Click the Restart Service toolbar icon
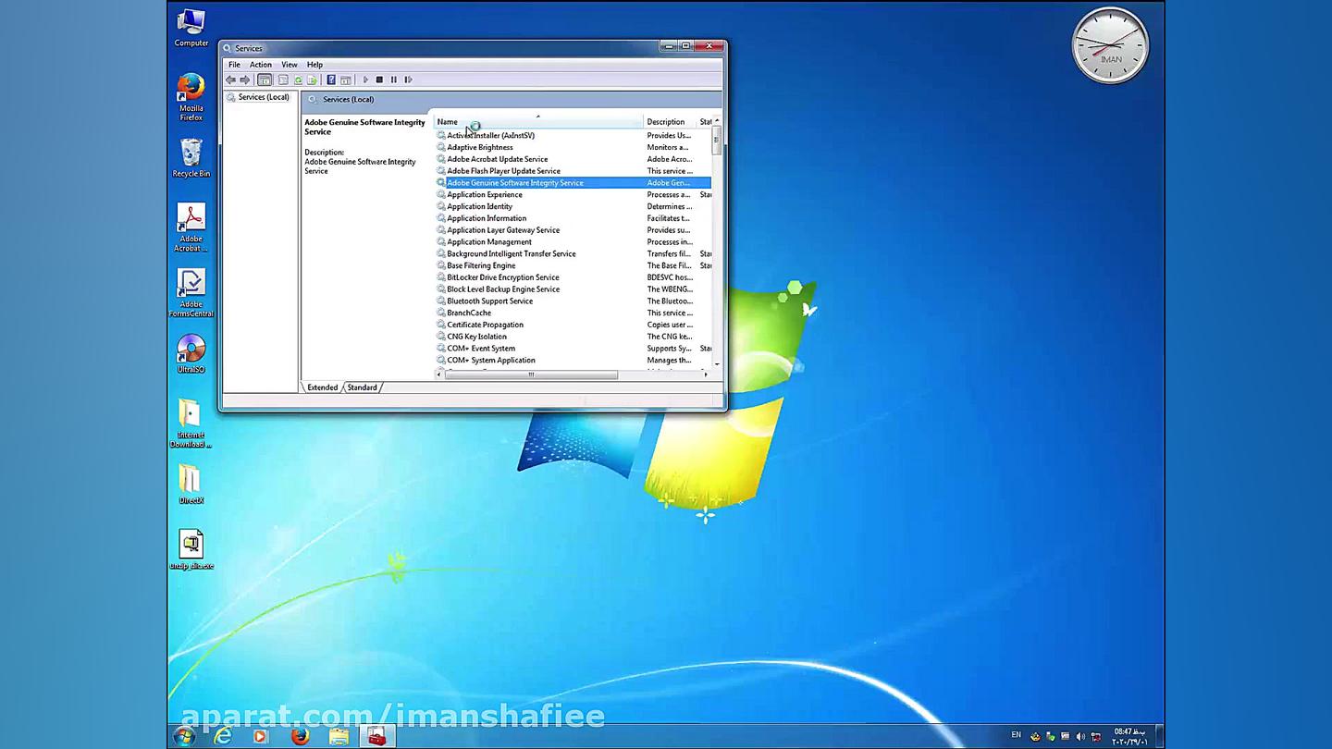1332x749 pixels. (x=408, y=80)
